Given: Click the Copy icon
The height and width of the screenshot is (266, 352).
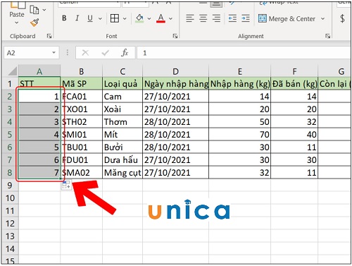Looking at the screenshot, I should (34, 10).
